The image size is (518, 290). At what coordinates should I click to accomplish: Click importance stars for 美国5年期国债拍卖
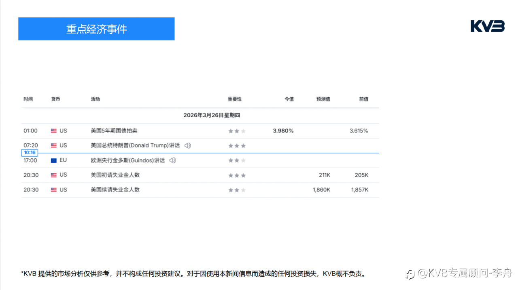coord(237,131)
